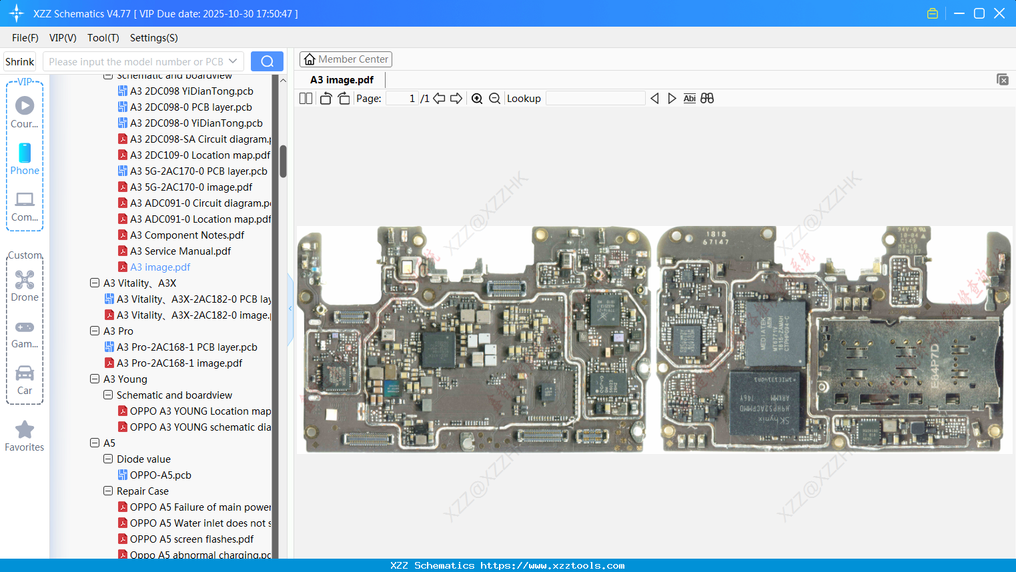Zoom out of the document
This screenshot has width=1016, height=572.
pos(494,98)
